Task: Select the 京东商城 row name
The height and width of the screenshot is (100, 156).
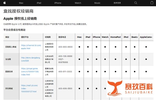Action: pos(9,88)
